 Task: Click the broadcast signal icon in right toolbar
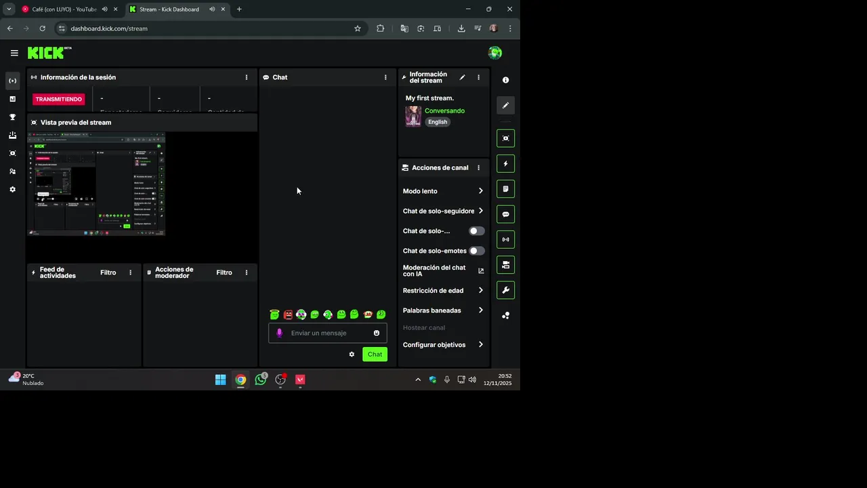point(505,239)
